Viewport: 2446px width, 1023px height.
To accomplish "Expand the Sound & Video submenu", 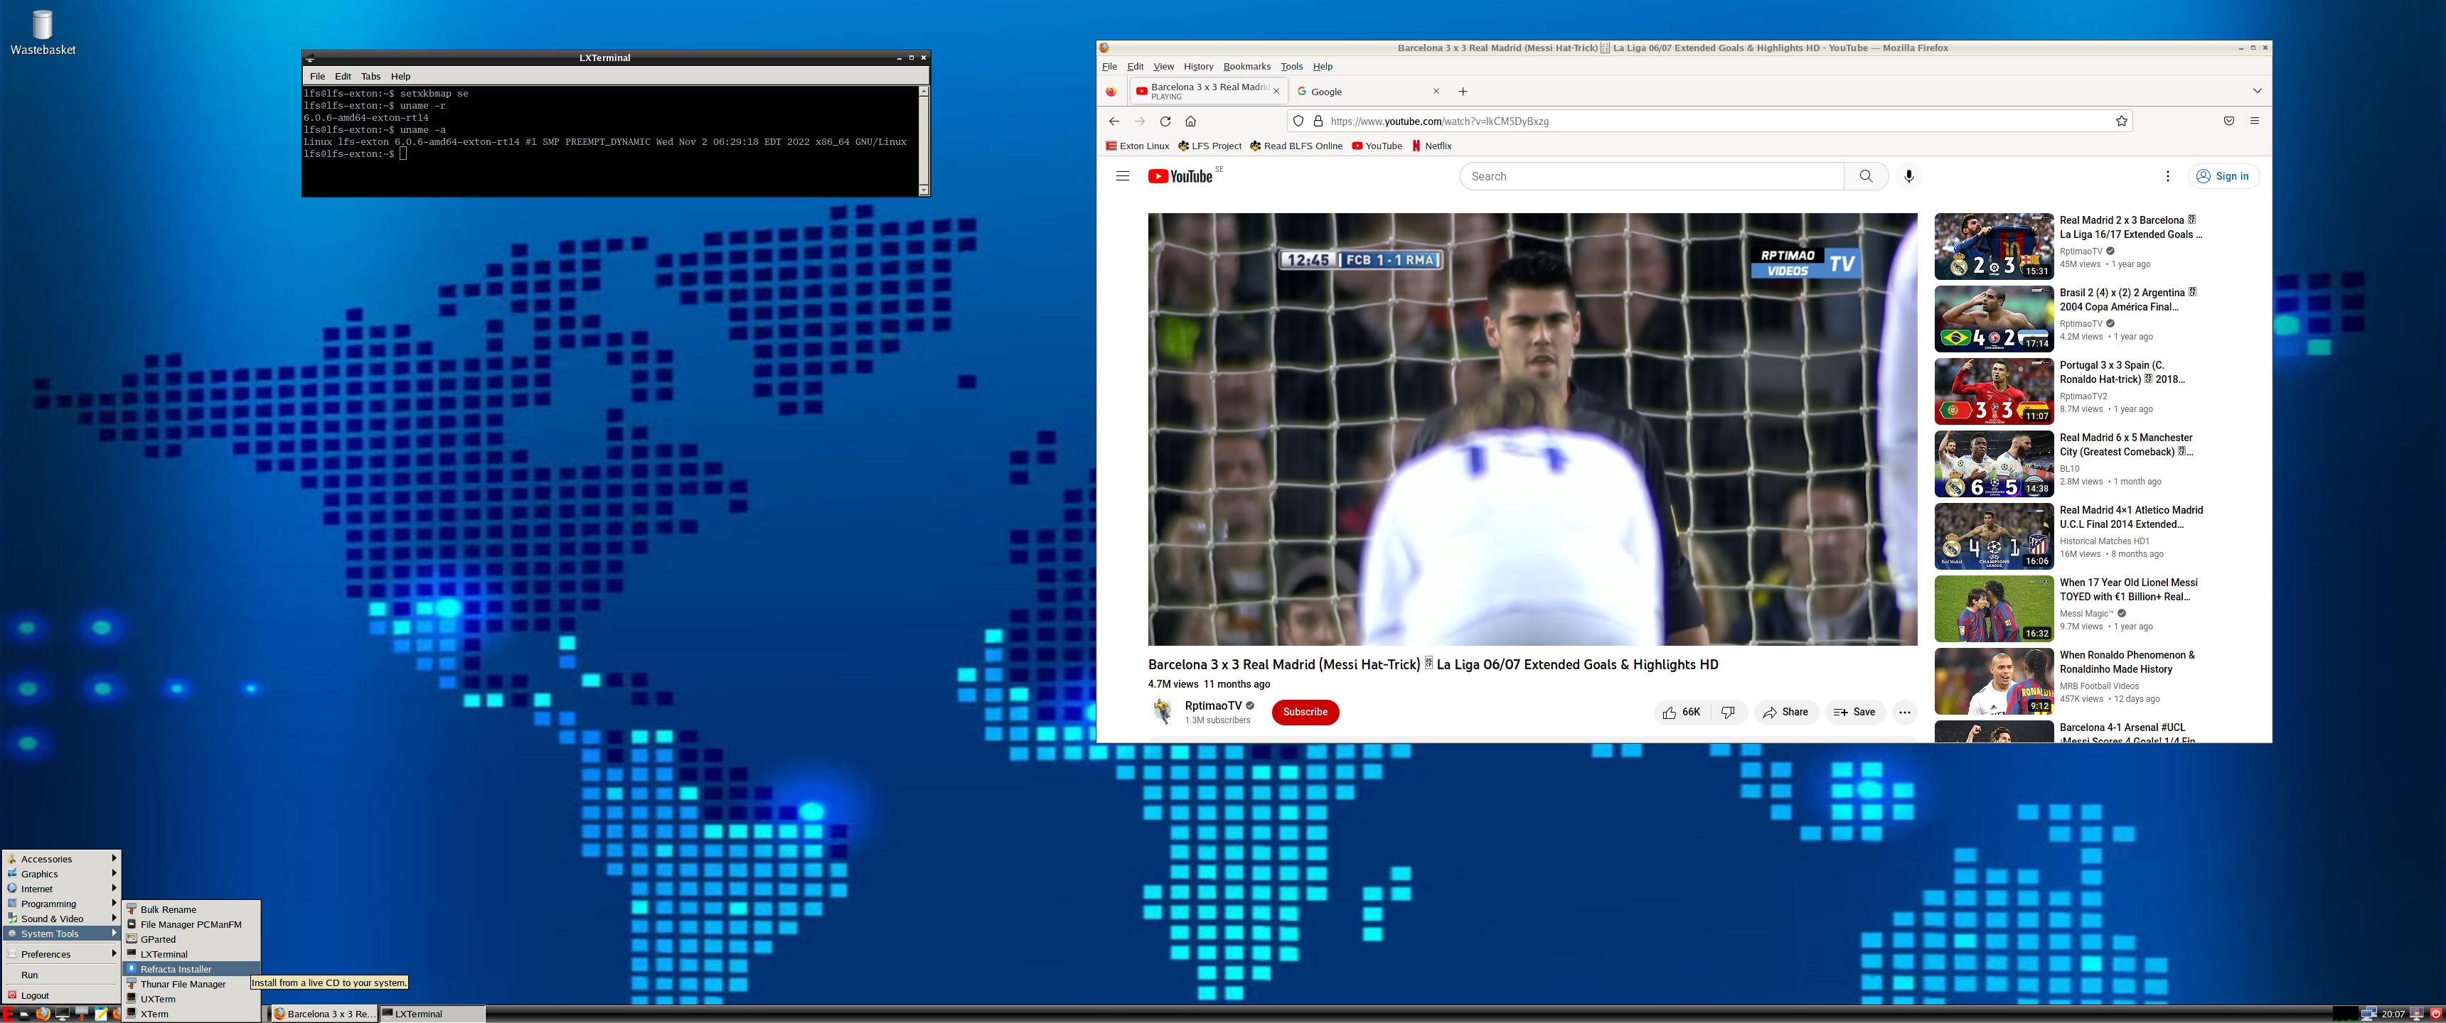I will (62, 919).
